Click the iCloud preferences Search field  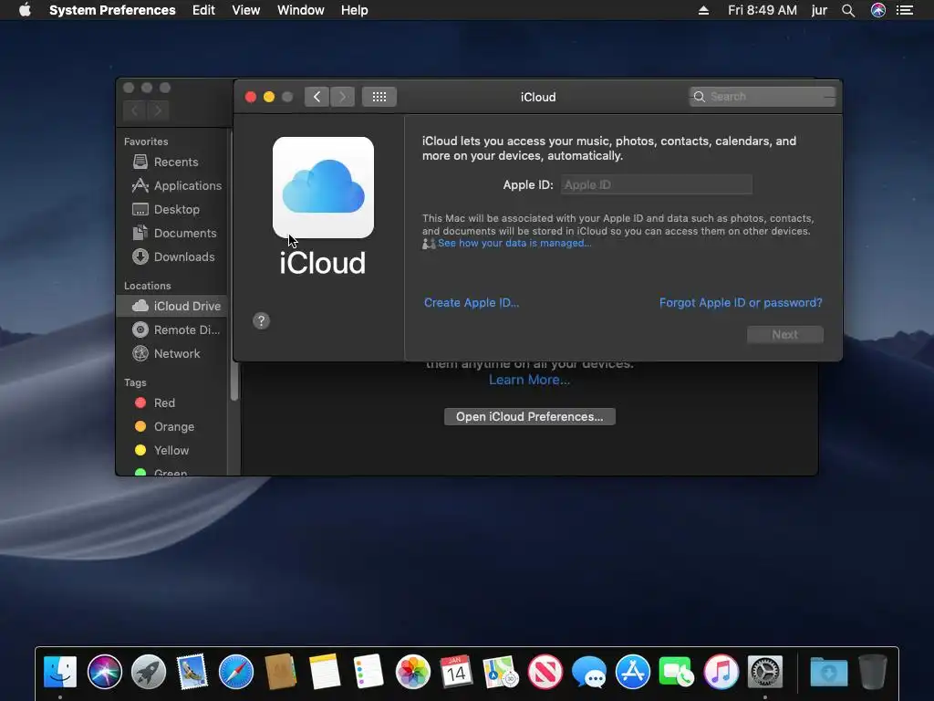point(763,97)
